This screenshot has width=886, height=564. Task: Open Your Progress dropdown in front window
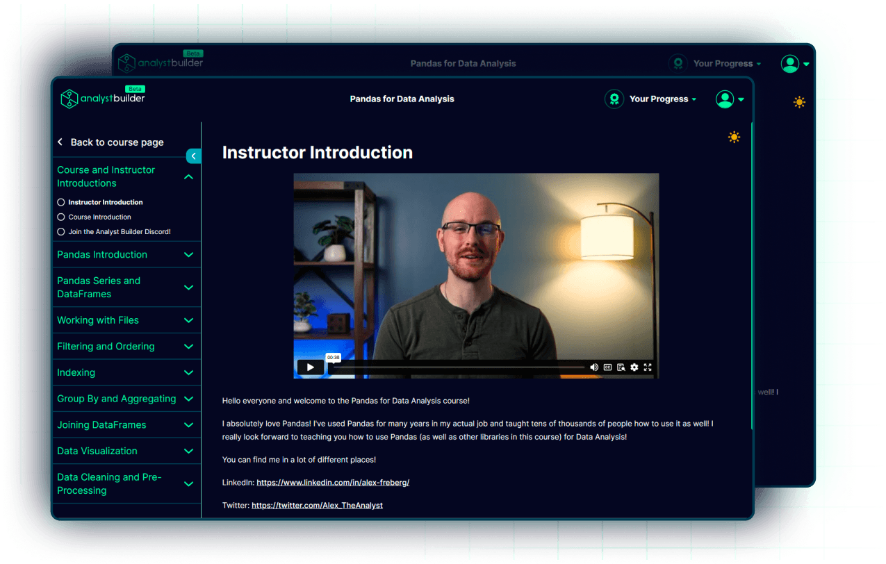(x=663, y=99)
